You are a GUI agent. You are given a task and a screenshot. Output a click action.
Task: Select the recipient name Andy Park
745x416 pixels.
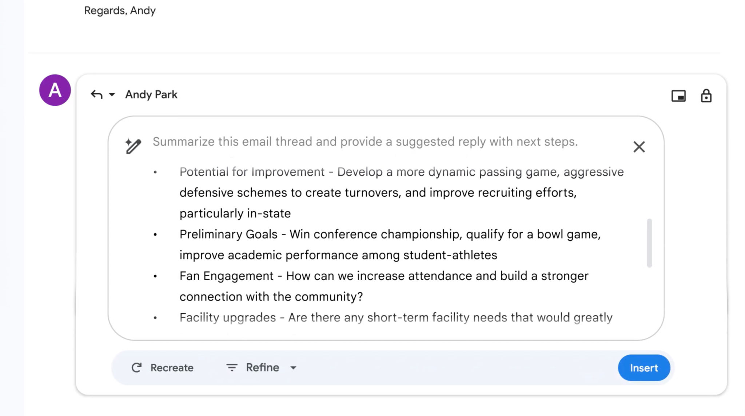tap(151, 94)
